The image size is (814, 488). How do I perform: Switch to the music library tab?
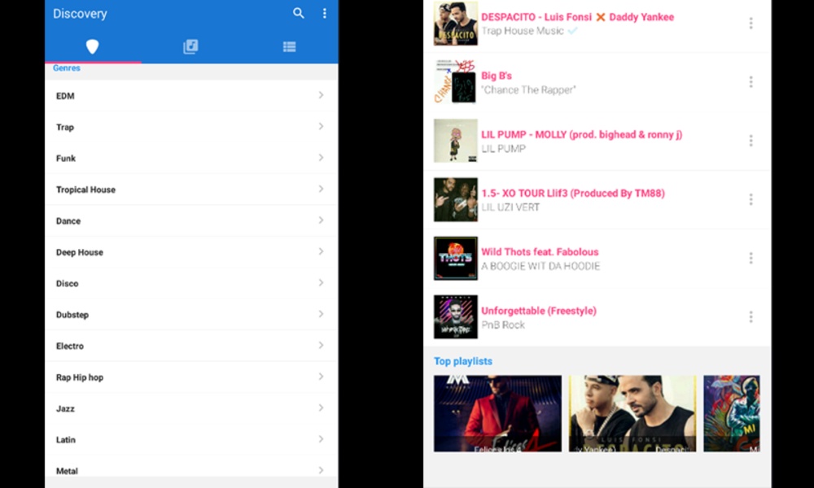pyautogui.click(x=190, y=46)
